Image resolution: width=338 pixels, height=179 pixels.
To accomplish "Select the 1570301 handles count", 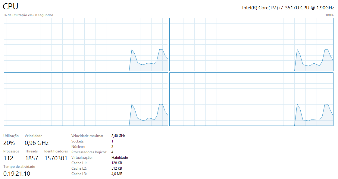I will [x=56, y=158].
